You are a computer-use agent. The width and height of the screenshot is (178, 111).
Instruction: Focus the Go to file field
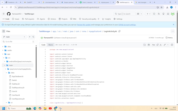pyautogui.click(x=18, y=42)
